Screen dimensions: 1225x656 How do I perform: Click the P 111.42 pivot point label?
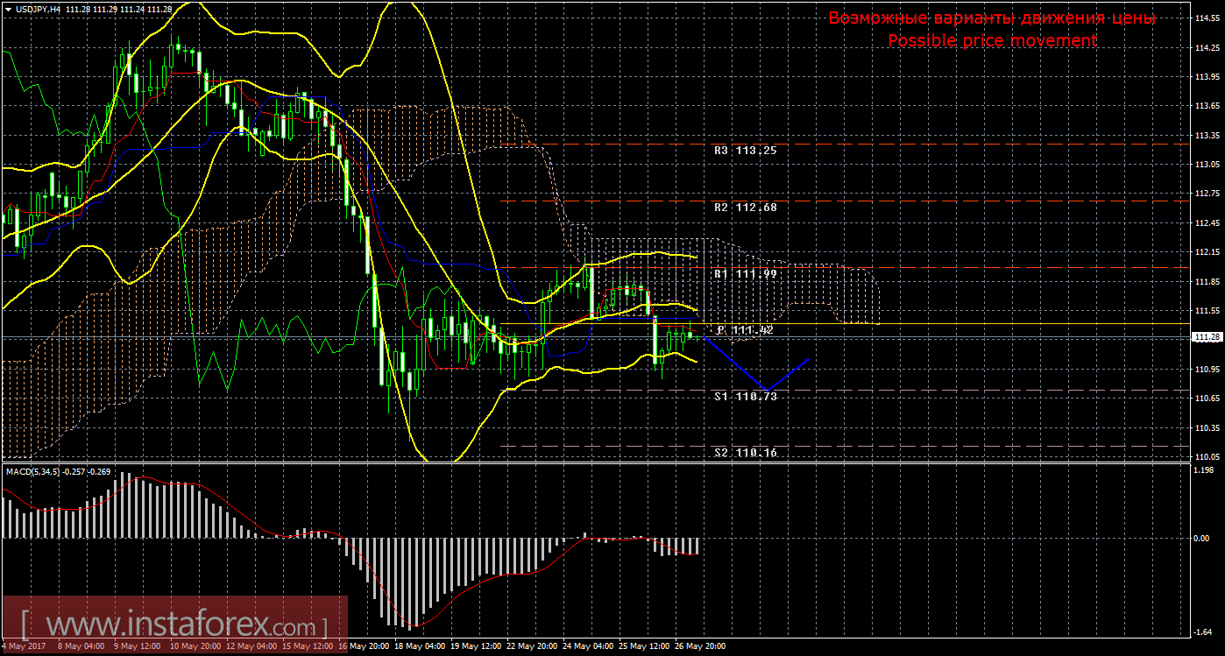click(x=745, y=330)
